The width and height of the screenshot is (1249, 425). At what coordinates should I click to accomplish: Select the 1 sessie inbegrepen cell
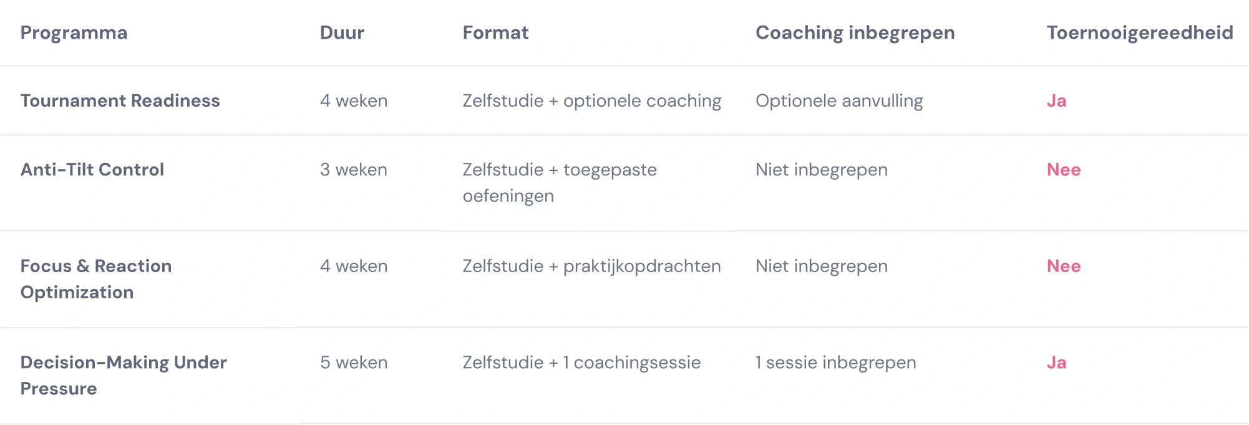click(x=835, y=363)
